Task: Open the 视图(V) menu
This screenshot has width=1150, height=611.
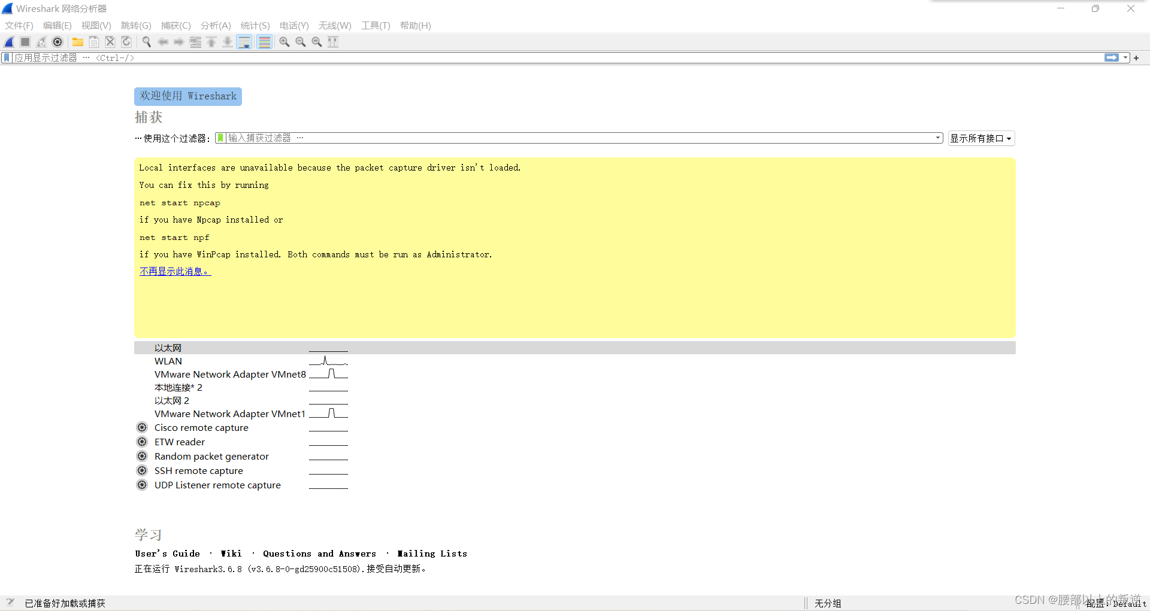Action: point(96,26)
